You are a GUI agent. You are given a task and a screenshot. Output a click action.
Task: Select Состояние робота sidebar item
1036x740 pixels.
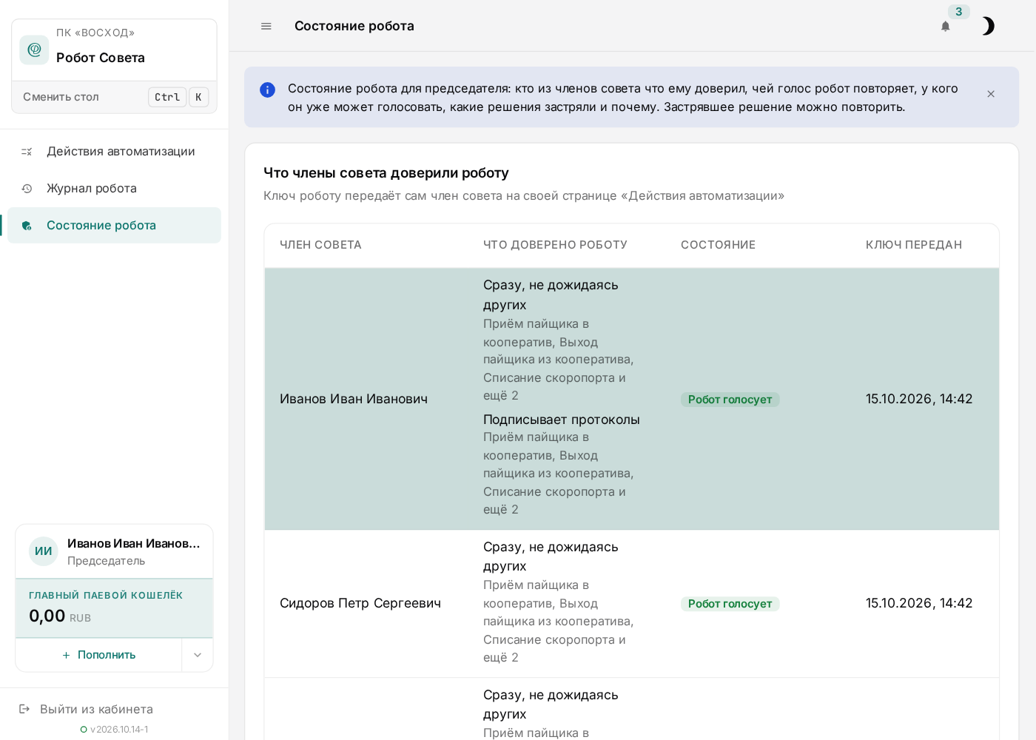pyautogui.click(x=115, y=225)
